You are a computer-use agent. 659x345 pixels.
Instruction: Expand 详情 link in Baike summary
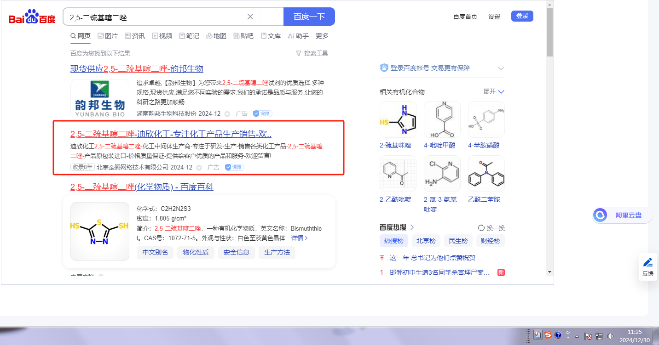click(300, 238)
